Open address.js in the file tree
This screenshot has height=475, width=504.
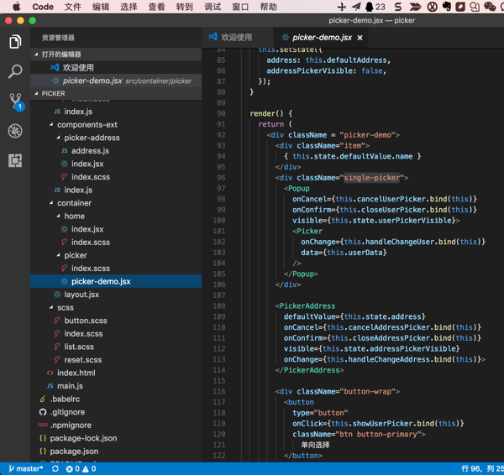click(90, 151)
